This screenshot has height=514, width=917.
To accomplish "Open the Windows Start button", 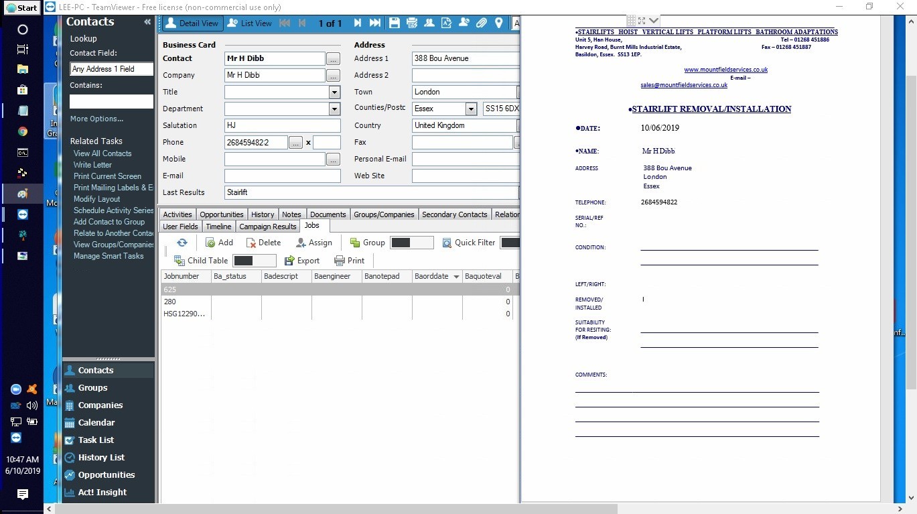I will click(x=22, y=8).
